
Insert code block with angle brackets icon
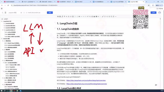point(86,16)
